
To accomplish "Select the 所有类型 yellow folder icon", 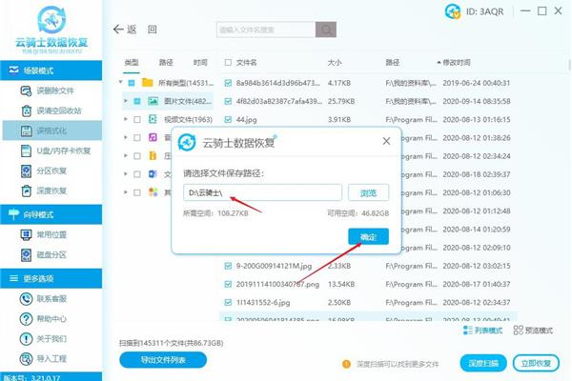I will coord(148,83).
